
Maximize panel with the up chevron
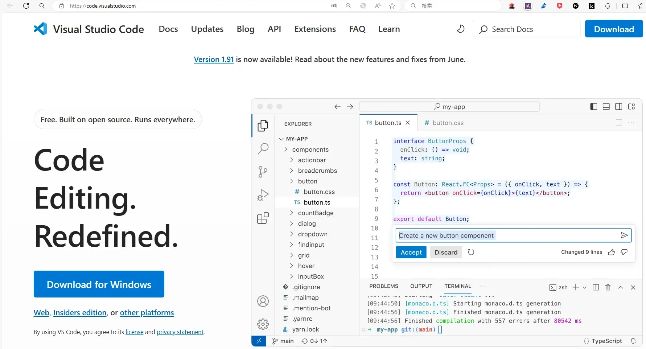click(x=621, y=287)
